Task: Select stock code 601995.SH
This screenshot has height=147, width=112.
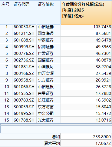Action: 24,113
